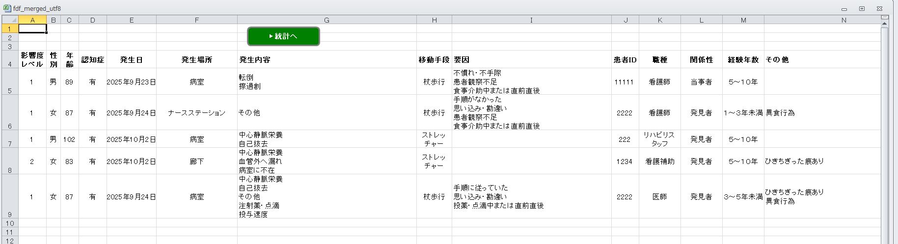Minimize the fdf_merged_utf8 workbook window

(844, 9)
